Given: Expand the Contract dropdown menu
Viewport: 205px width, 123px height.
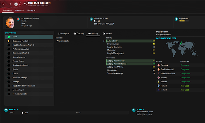Looking at the screenshot, I should tap(20, 10).
